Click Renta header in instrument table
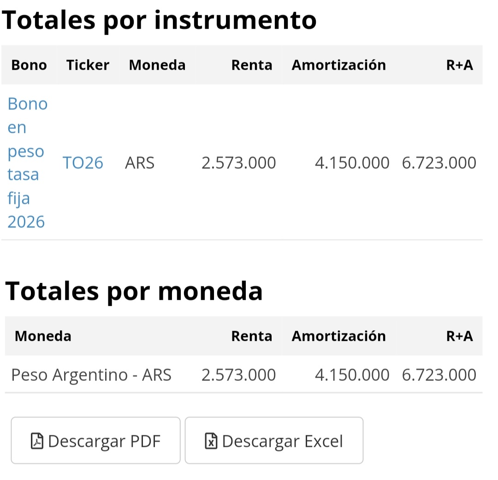498x480 pixels. coord(252,65)
